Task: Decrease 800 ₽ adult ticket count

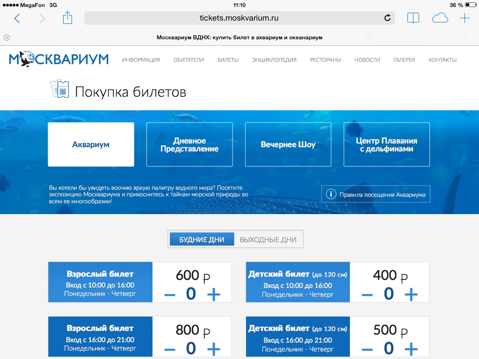Action: 170,349
